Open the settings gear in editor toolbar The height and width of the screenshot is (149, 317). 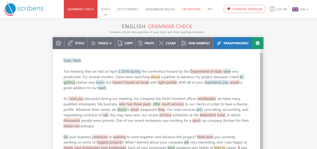pos(58,43)
